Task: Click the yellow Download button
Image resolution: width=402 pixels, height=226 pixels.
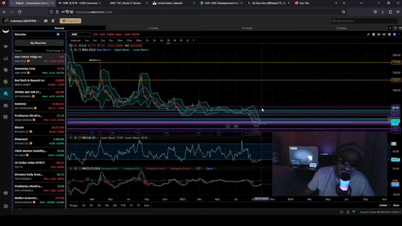Action: tap(71, 21)
